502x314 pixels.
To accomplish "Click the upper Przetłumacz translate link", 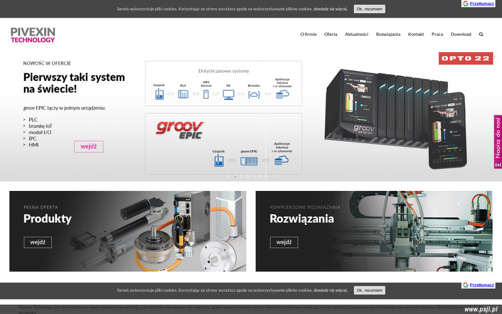I will (482, 4).
